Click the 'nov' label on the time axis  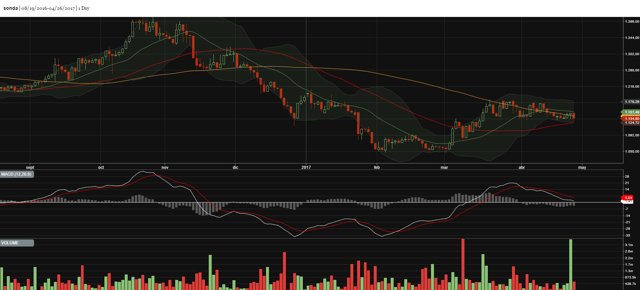point(165,168)
